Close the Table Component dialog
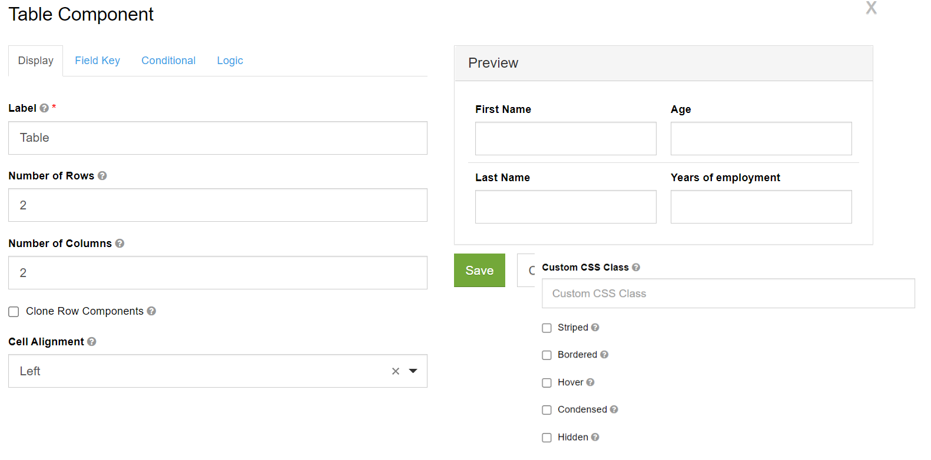 coord(872,8)
